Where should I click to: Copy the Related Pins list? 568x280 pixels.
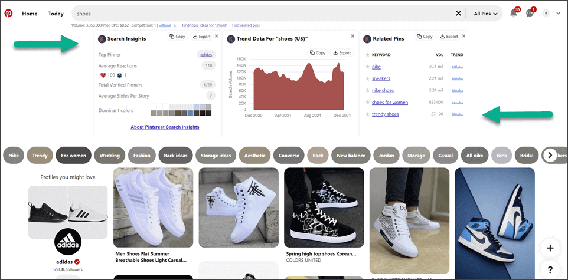tap(425, 36)
